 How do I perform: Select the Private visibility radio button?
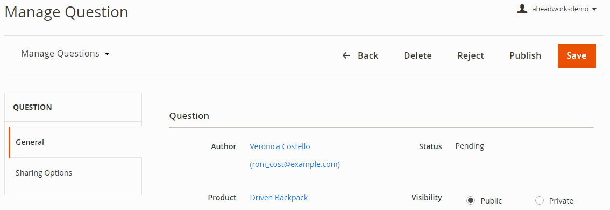coord(540,201)
